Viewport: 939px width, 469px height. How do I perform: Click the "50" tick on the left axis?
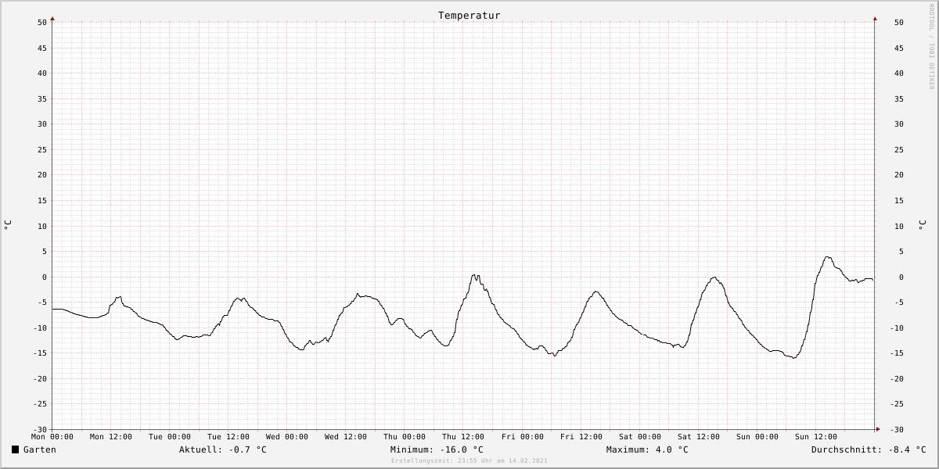click(x=42, y=23)
